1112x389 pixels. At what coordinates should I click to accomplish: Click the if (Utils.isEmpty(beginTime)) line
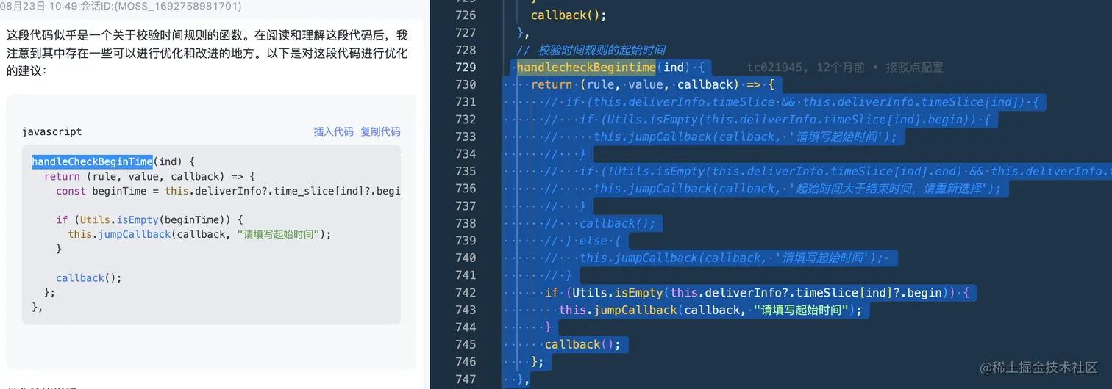[x=149, y=219]
